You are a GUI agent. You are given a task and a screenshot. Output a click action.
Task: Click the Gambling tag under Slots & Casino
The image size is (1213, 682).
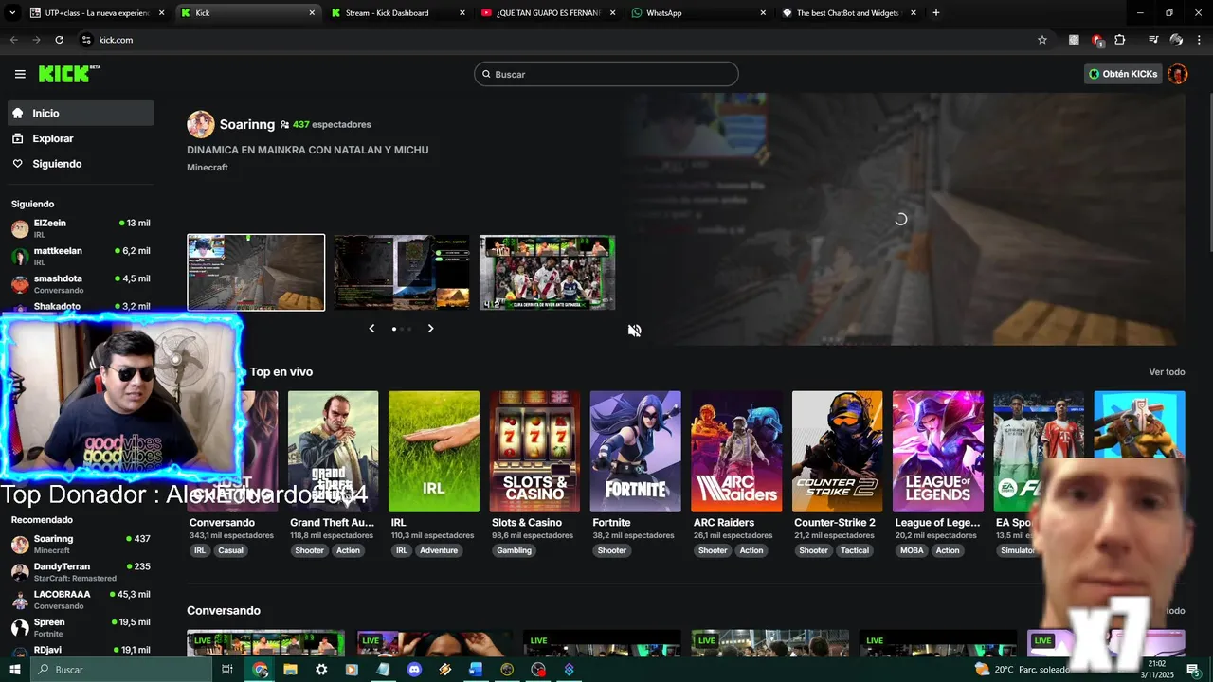pos(515,550)
